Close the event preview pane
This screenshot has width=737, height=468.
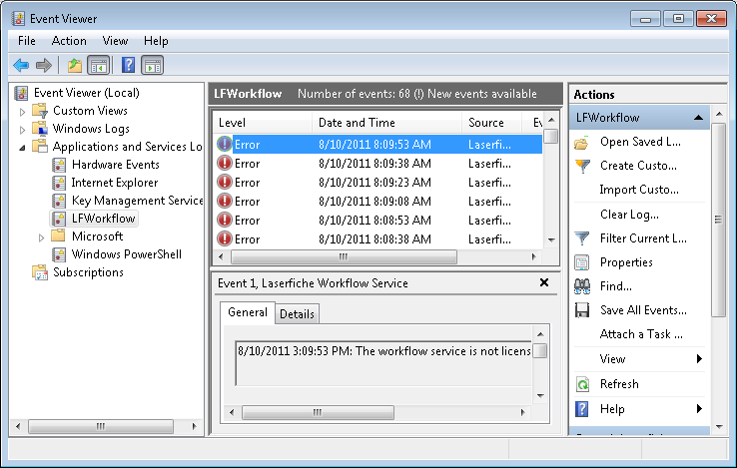click(544, 283)
